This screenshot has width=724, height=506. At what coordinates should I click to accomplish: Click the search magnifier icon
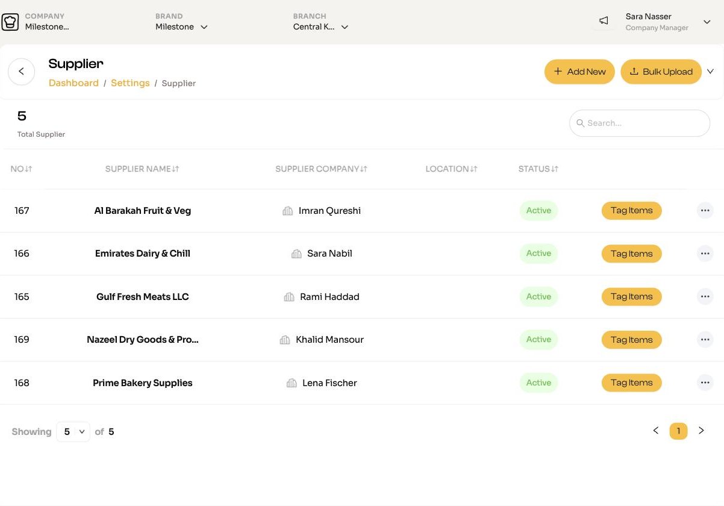click(581, 123)
